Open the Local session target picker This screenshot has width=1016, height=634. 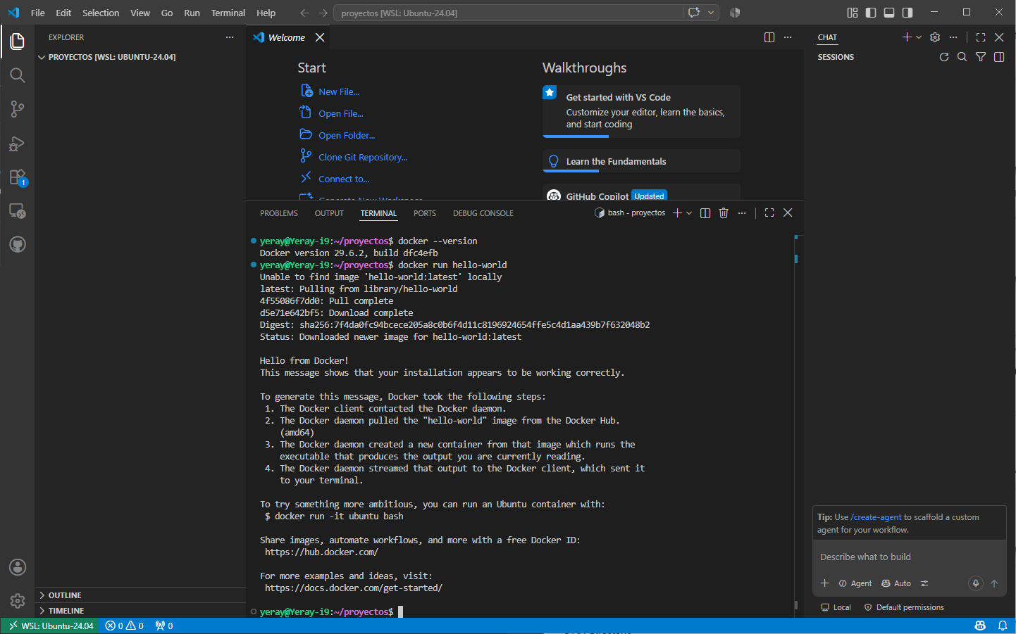(x=836, y=607)
